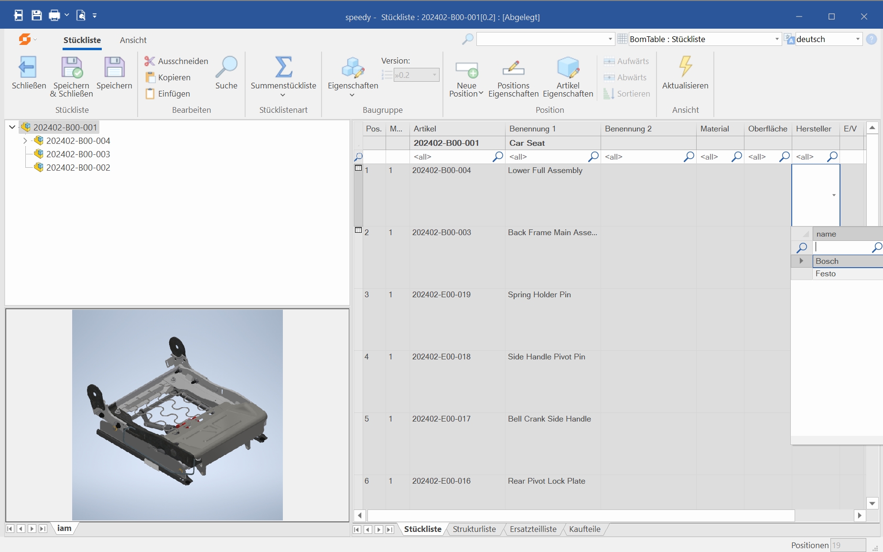Viewport: 883px width, 552px height.
Task: Click the Schließen back-arrow icon
Action: coord(28,67)
